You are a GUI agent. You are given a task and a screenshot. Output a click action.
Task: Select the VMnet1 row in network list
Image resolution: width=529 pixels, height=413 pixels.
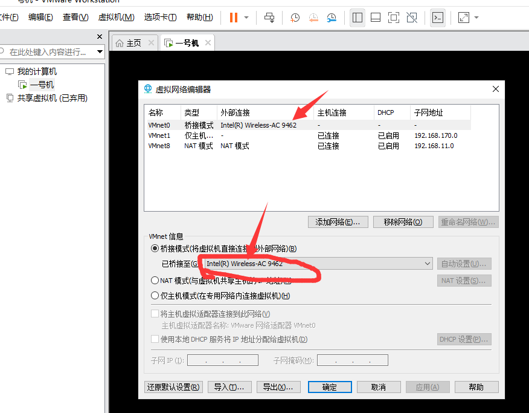pyautogui.click(x=309, y=135)
